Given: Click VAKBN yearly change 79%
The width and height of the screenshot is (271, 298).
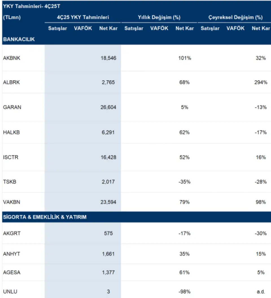Looking at the screenshot, I should 185,202.
